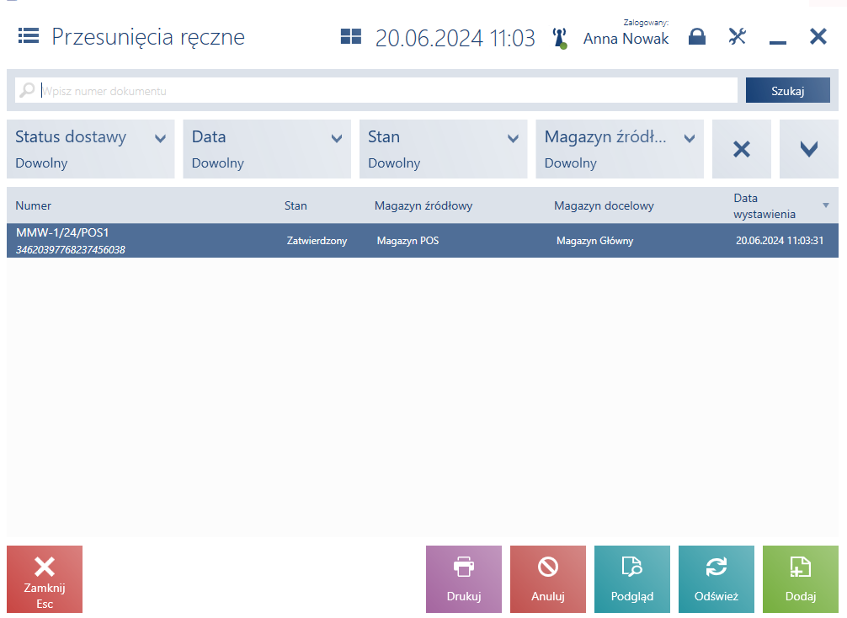Focus the document number search field
Image resolution: width=847 pixels, height=618 pixels.
(376, 90)
